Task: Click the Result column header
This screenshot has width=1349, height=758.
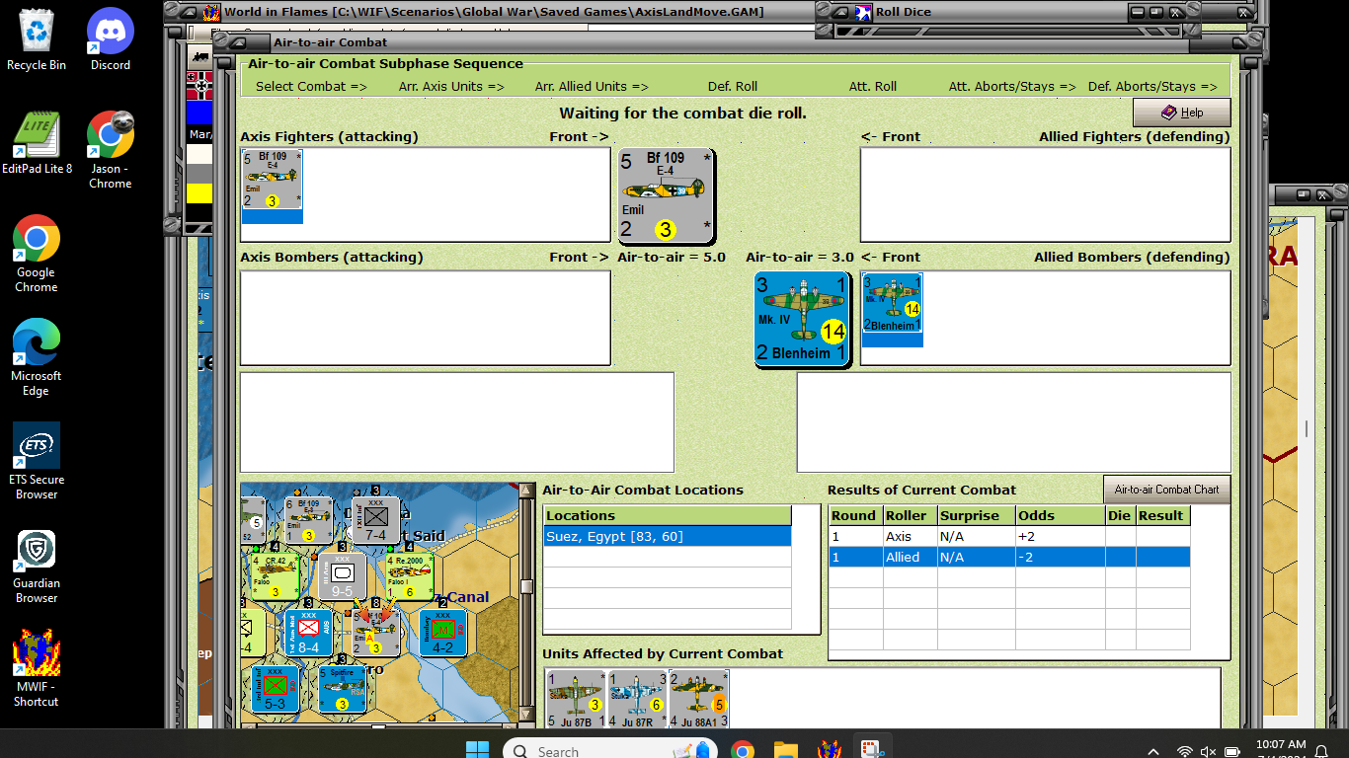Action: coord(1162,515)
